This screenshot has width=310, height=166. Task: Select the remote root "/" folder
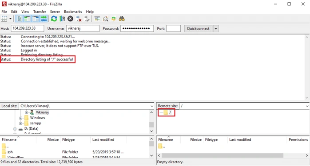[x=170, y=112]
